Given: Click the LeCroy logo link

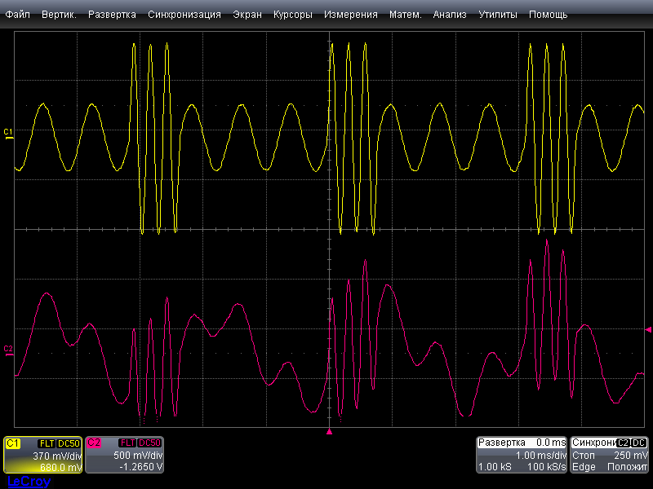Looking at the screenshot, I should pos(28,482).
